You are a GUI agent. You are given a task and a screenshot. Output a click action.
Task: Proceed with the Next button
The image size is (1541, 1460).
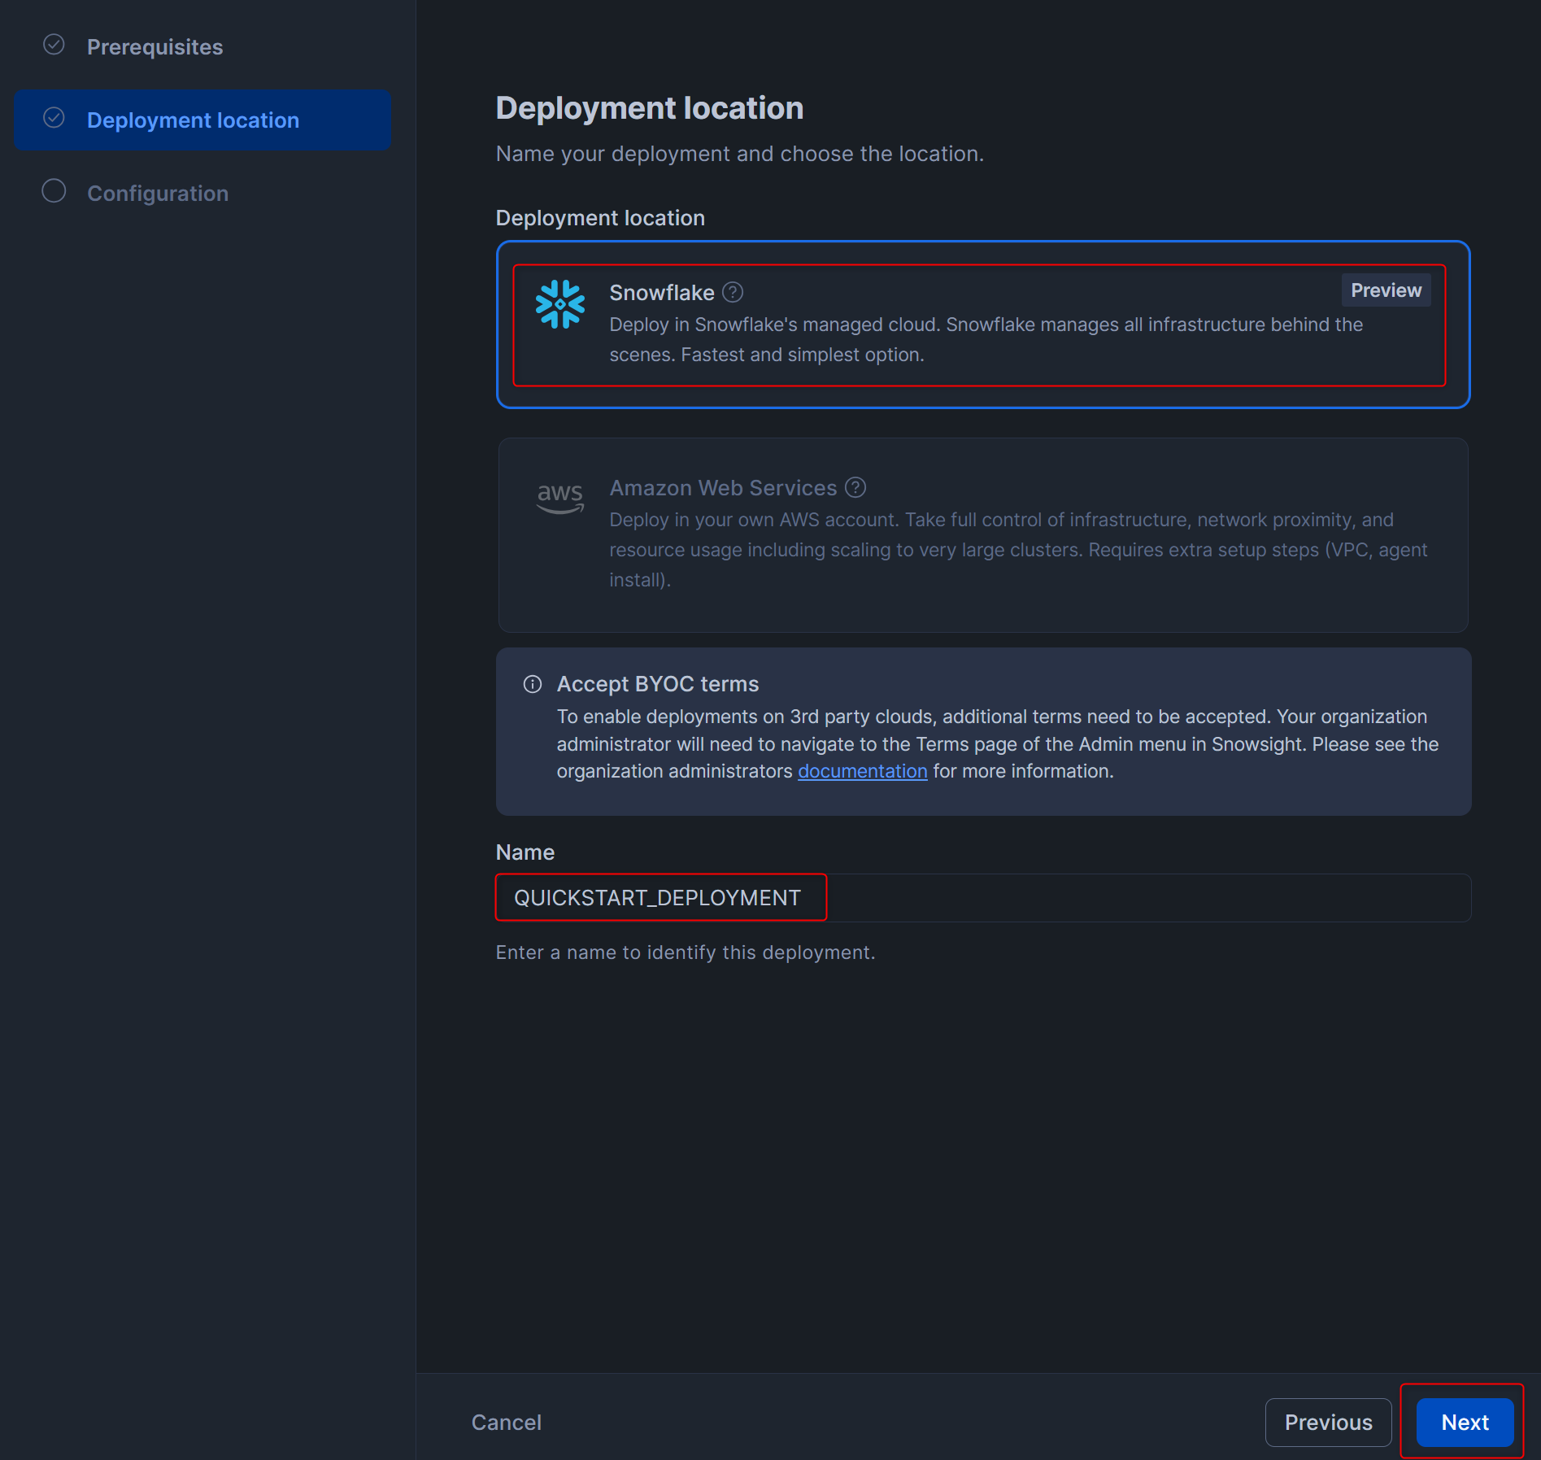[x=1465, y=1423]
